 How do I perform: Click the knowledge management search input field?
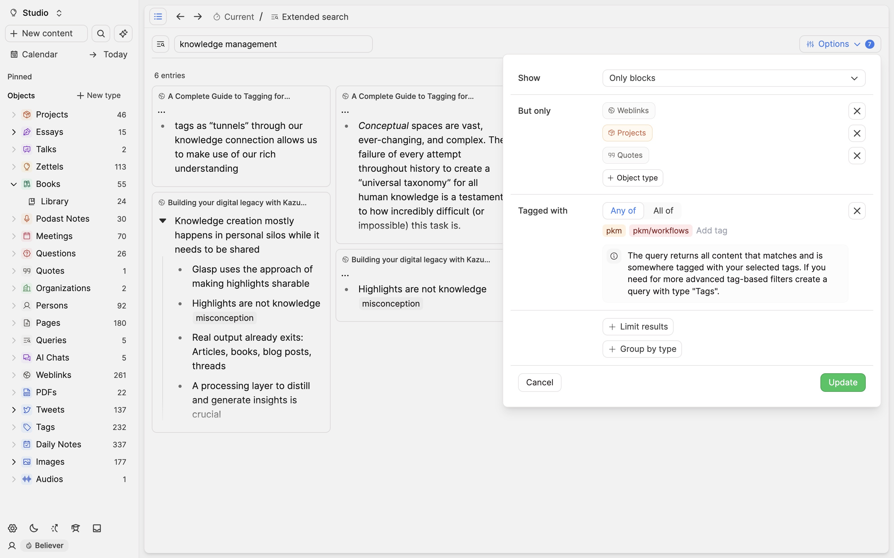click(273, 44)
